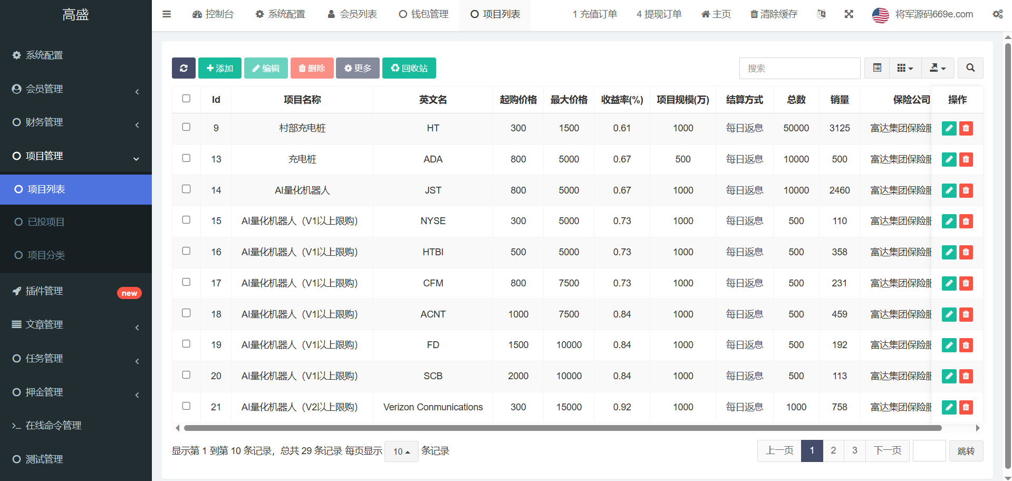The height and width of the screenshot is (481, 1012).
Task: Switch to the 会员列表 tab
Action: pos(352,14)
